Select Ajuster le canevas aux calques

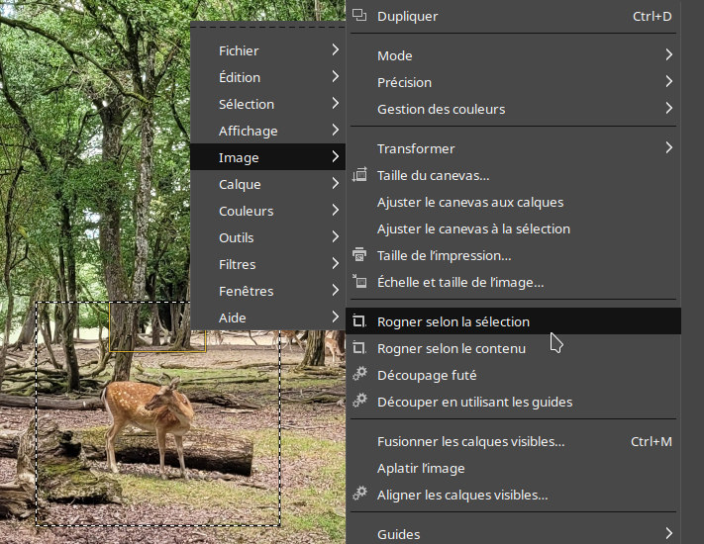click(469, 202)
